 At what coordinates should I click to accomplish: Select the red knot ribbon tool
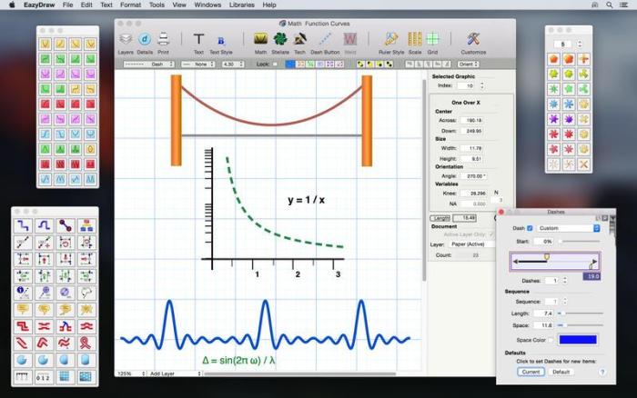coord(86,343)
